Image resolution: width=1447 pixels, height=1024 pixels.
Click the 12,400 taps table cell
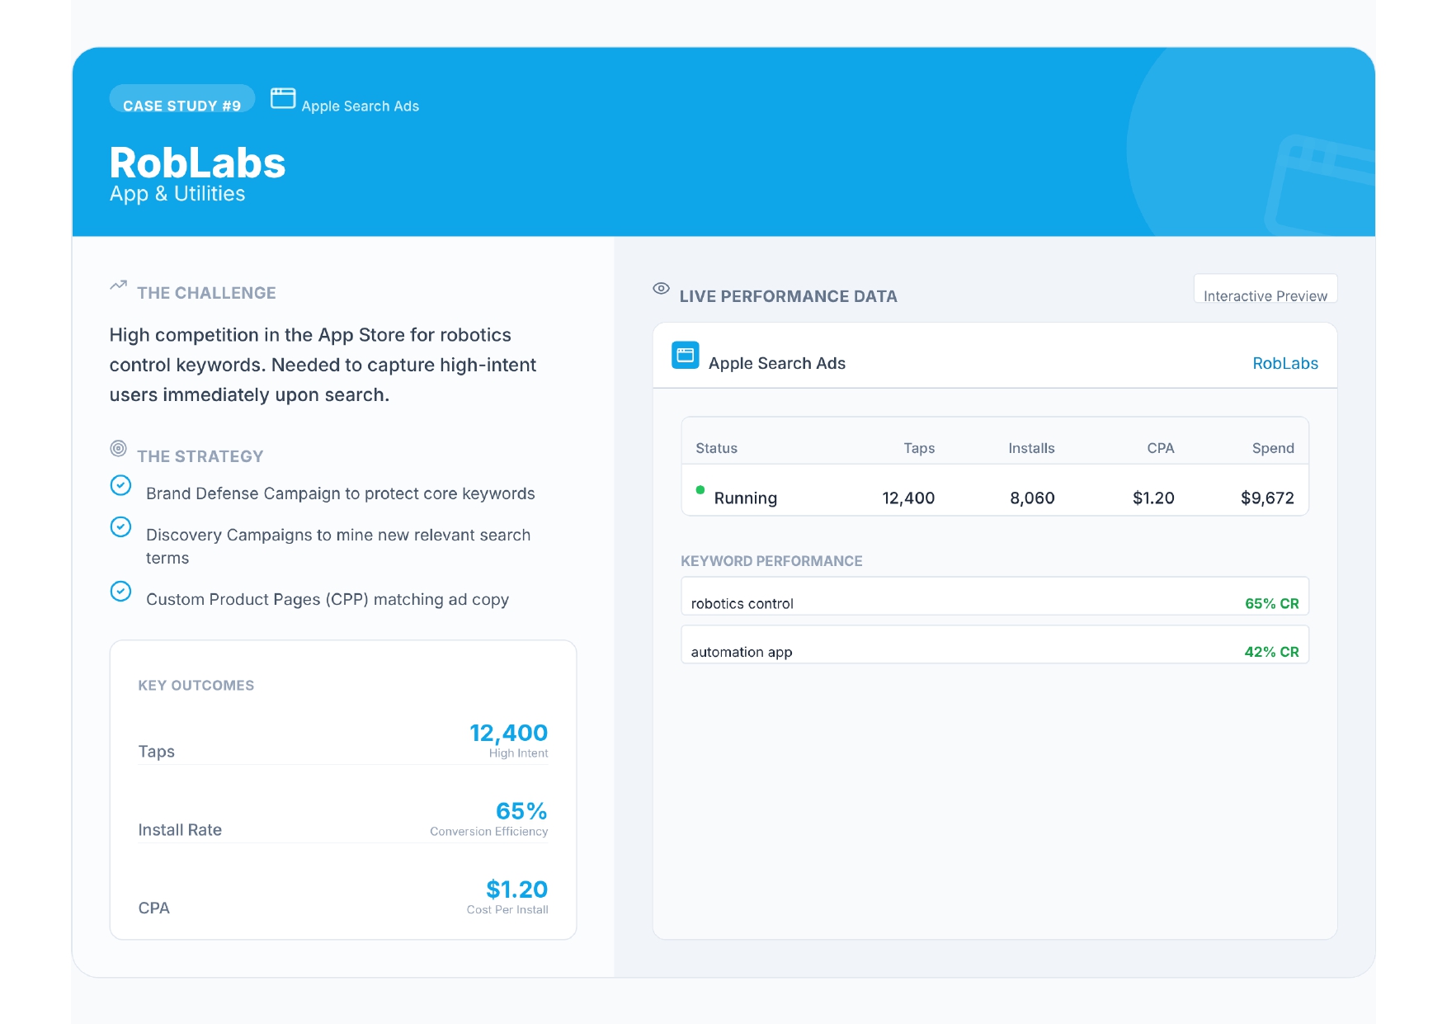(908, 498)
